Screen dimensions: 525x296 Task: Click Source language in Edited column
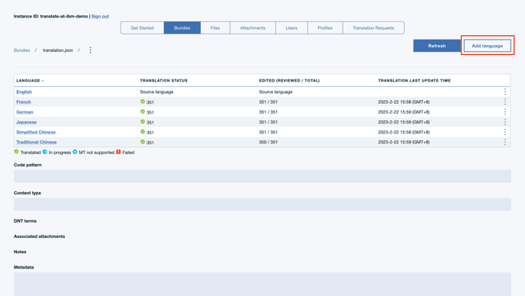click(275, 92)
